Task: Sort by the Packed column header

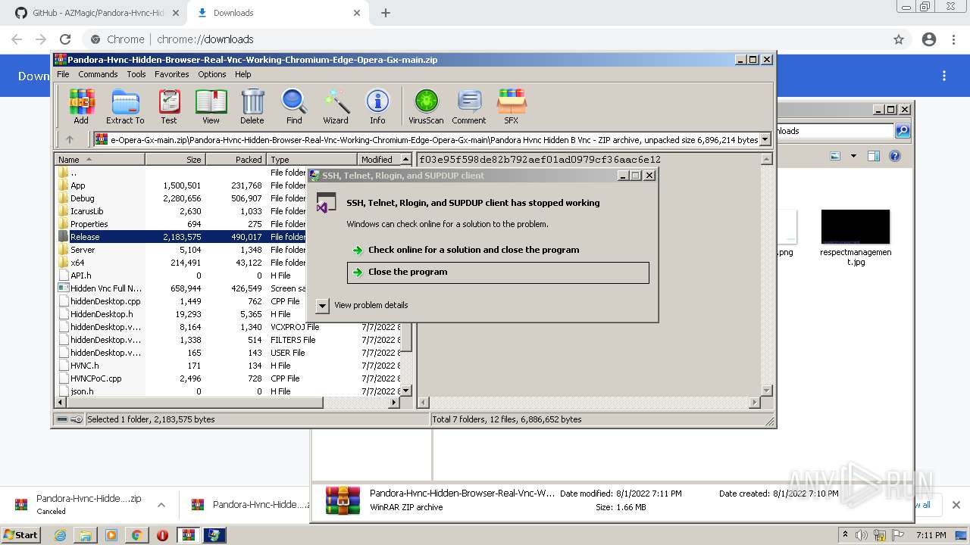Action: (236, 159)
